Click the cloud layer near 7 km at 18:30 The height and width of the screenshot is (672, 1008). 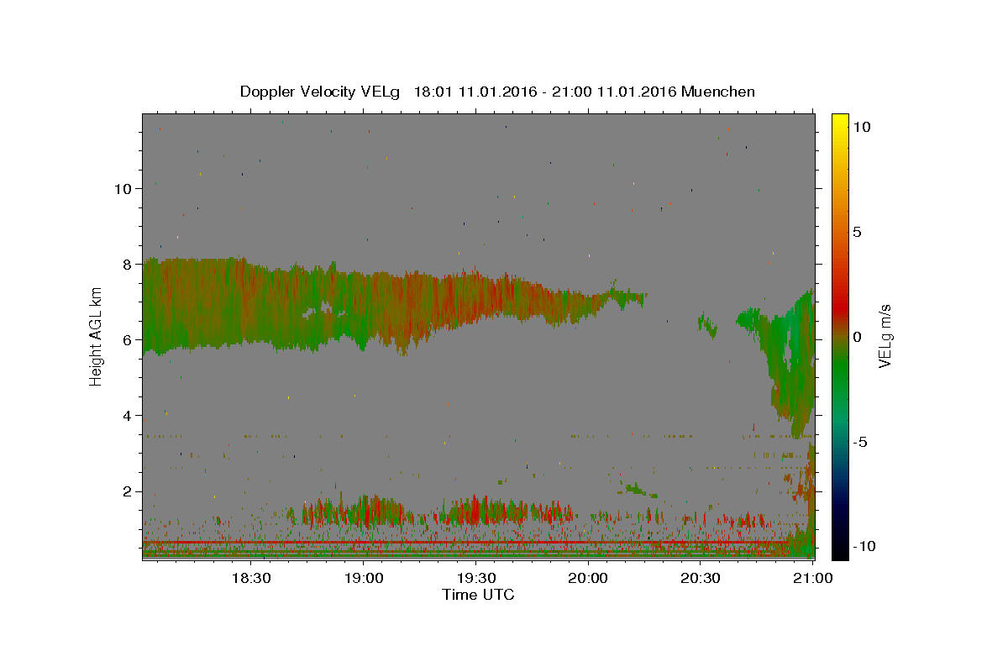pyautogui.click(x=250, y=301)
